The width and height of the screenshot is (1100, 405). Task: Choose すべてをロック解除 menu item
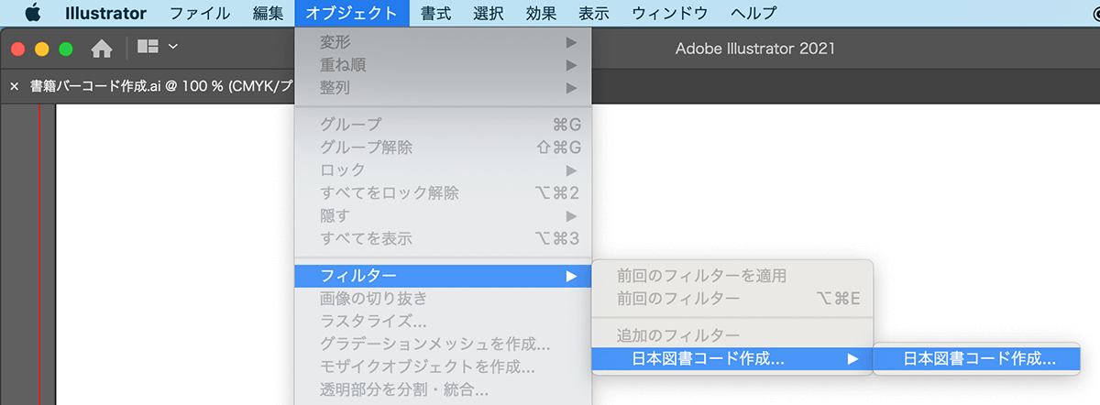[x=444, y=193]
